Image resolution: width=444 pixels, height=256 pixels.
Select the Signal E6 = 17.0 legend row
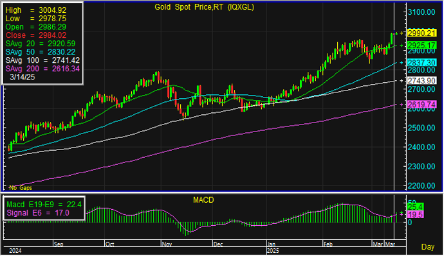click(x=38, y=213)
